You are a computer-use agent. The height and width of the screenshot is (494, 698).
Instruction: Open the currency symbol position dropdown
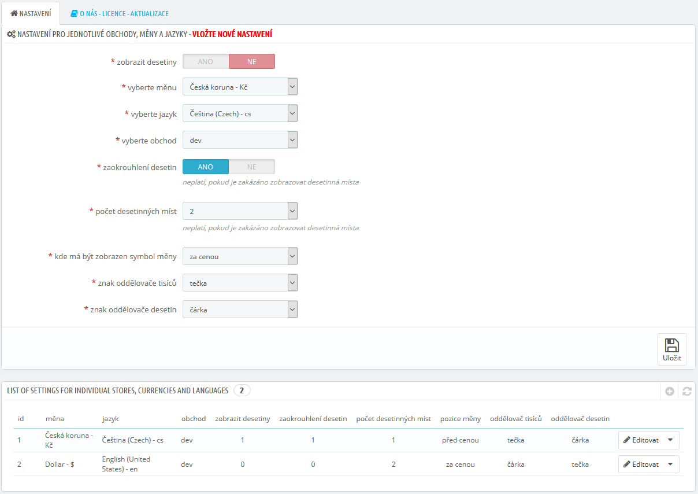pyautogui.click(x=240, y=256)
